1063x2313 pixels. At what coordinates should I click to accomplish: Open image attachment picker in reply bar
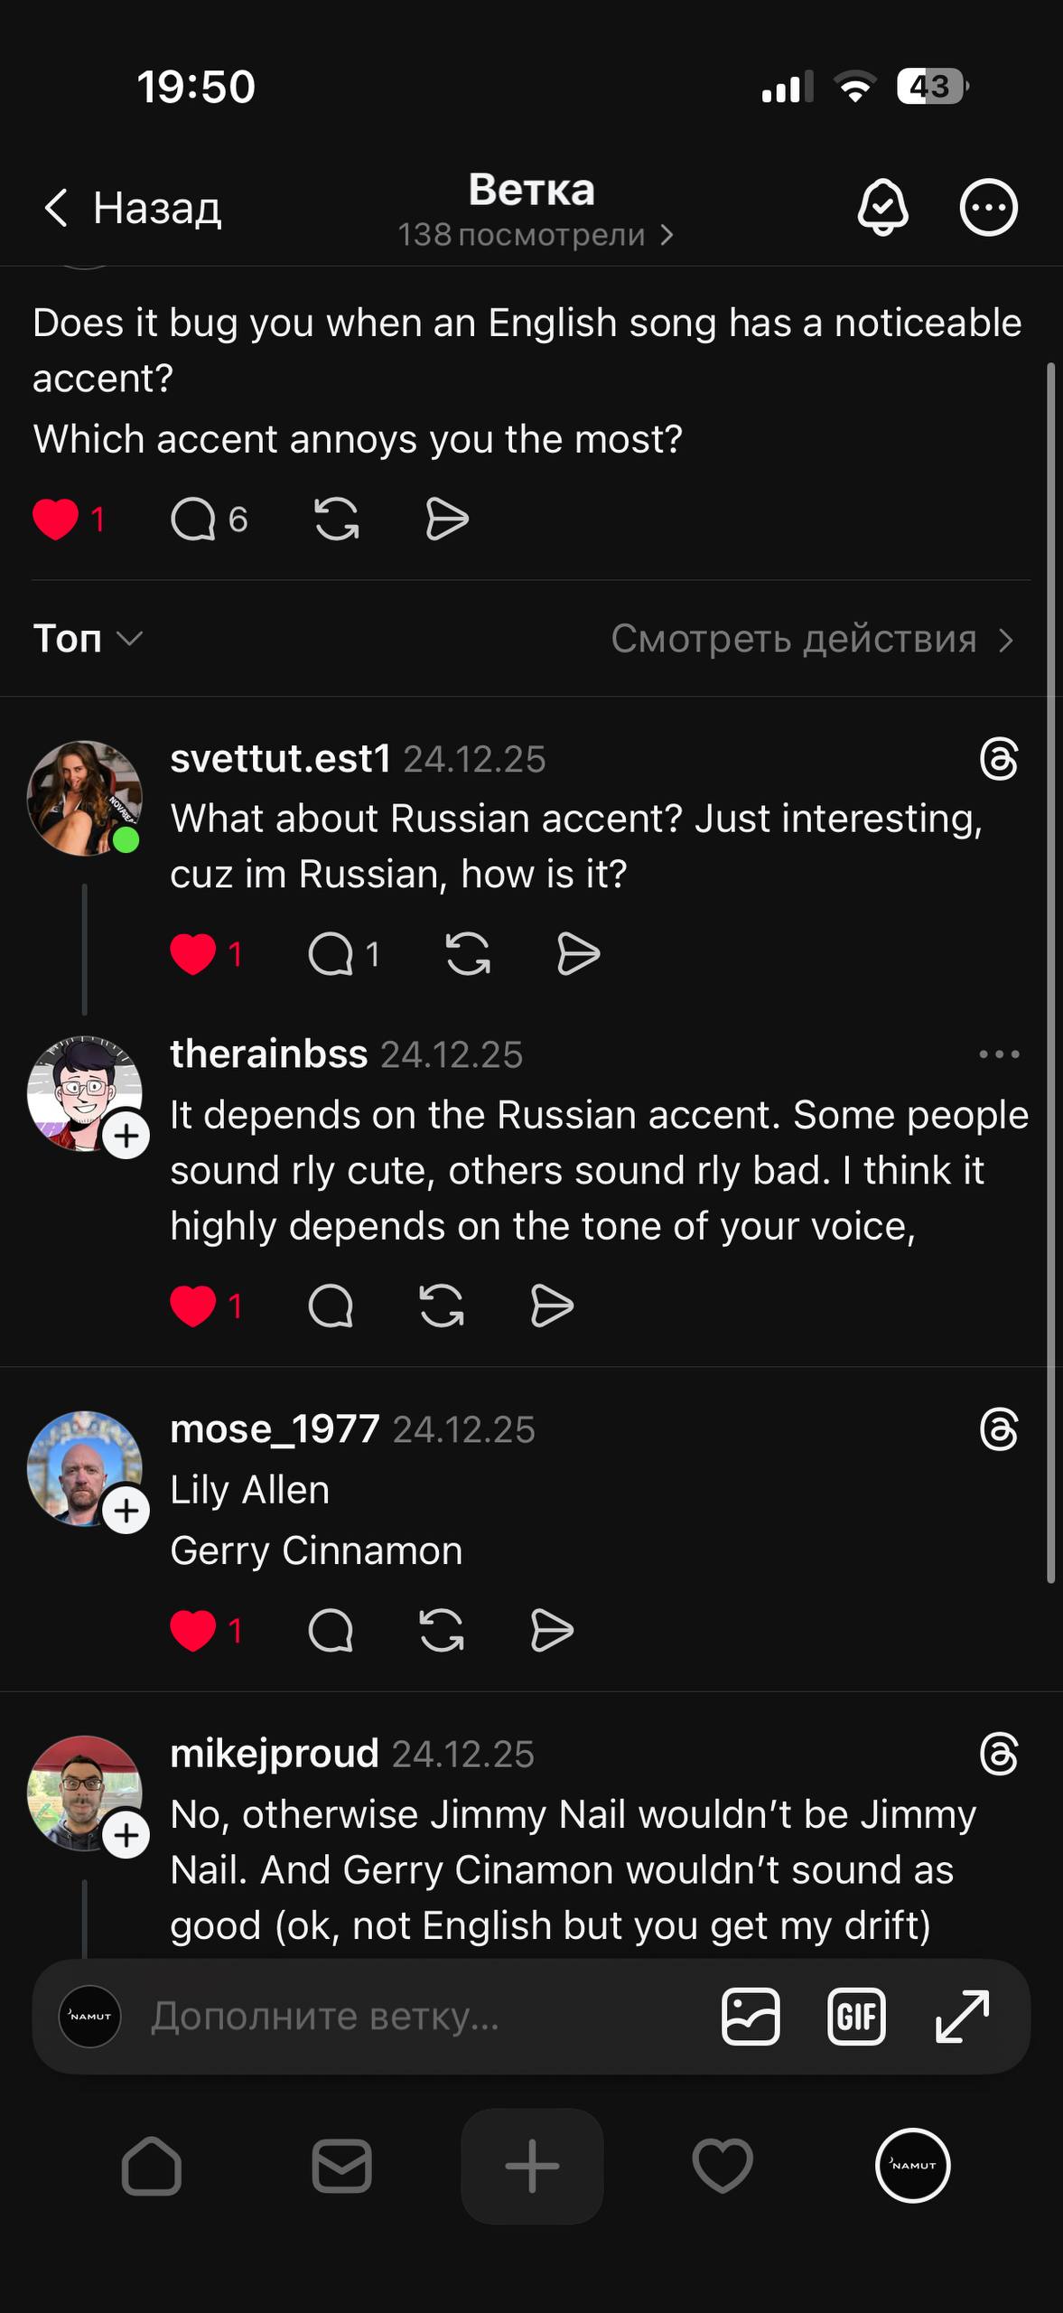(x=751, y=2016)
